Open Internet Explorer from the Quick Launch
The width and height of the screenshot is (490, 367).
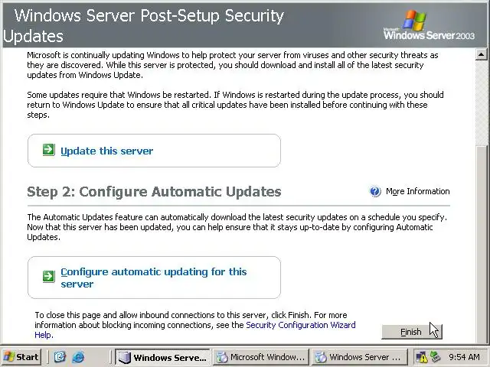(77, 357)
